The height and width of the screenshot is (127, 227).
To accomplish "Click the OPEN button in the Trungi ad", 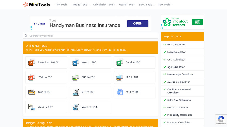I will coord(138,23).
